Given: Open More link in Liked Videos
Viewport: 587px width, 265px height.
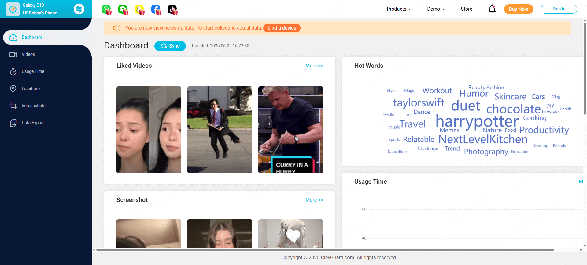Looking at the screenshot, I should (314, 66).
